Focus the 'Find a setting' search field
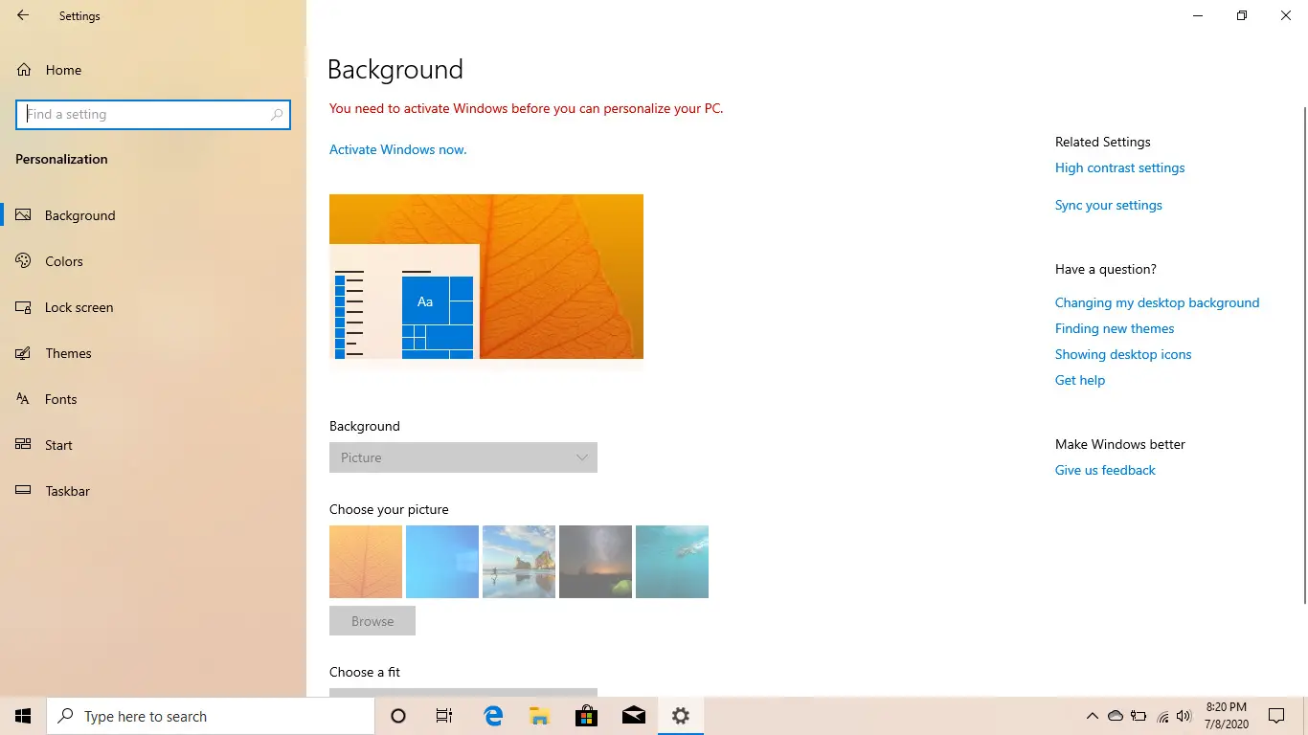The image size is (1308, 735). pyautogui.click(x=153, y=115)
